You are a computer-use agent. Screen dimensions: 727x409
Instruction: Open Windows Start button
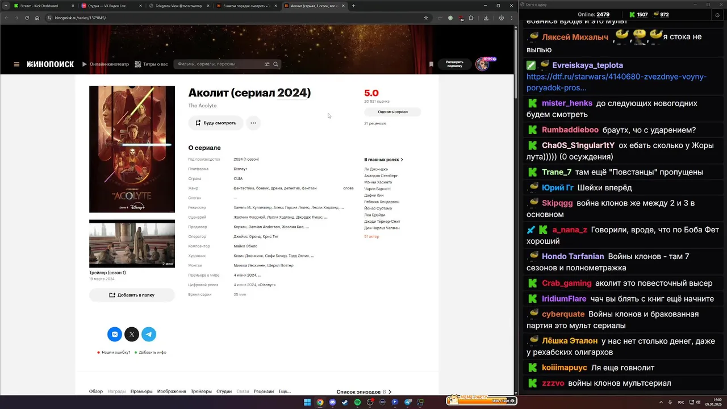tap(307, 402)
